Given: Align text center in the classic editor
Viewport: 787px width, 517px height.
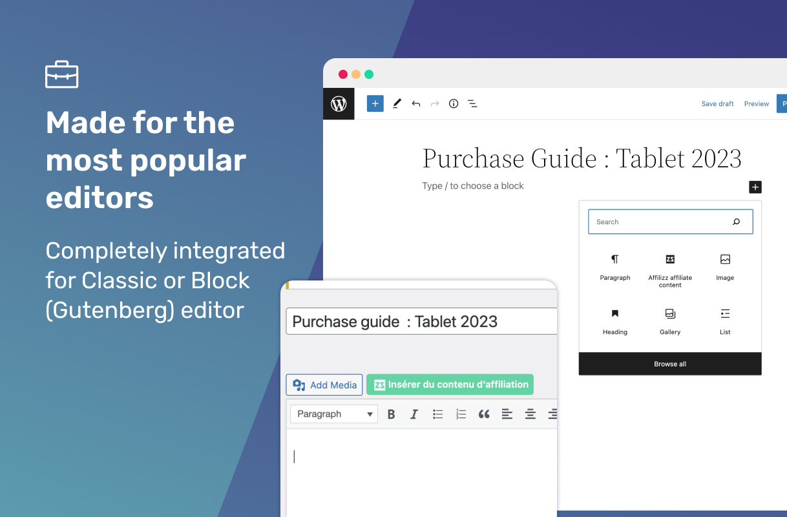Looking at the screenshot, I should [530, 414].
